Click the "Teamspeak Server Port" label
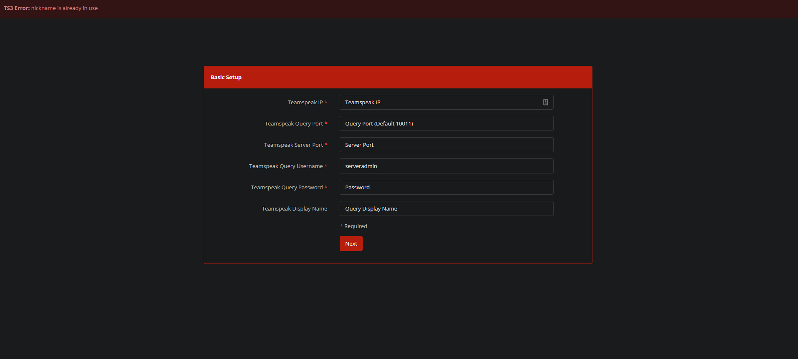This screenshot has height=359, width=798. tap(293, 145)
